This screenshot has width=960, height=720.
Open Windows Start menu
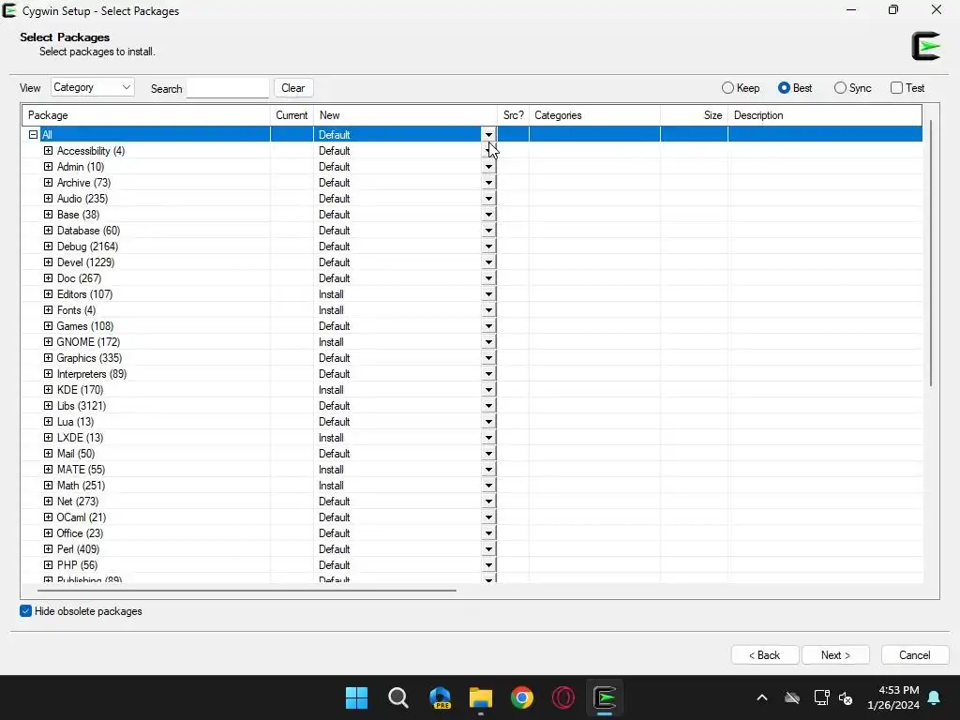[356, 697]
